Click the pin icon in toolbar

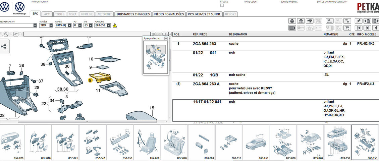(x=359, y=21)
